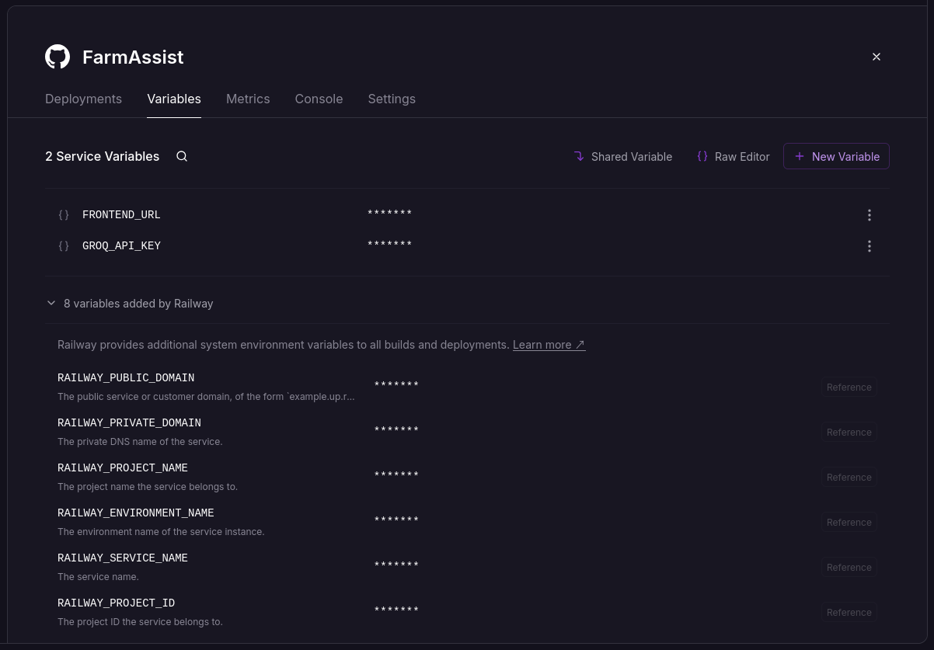
Task: Go to the Settings tab
Action: pos(392,99)
